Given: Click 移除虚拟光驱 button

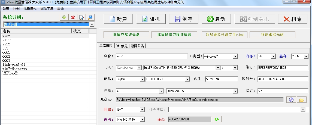Looking at the screenshot, I should pos(272,35).
